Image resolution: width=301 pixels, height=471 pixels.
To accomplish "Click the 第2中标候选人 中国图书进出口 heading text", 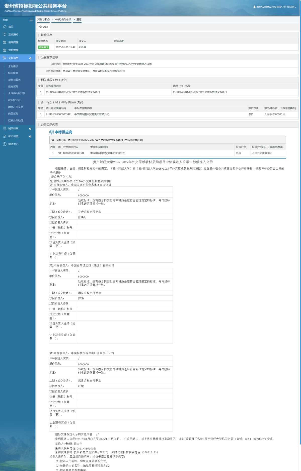I will click(82, 265).
